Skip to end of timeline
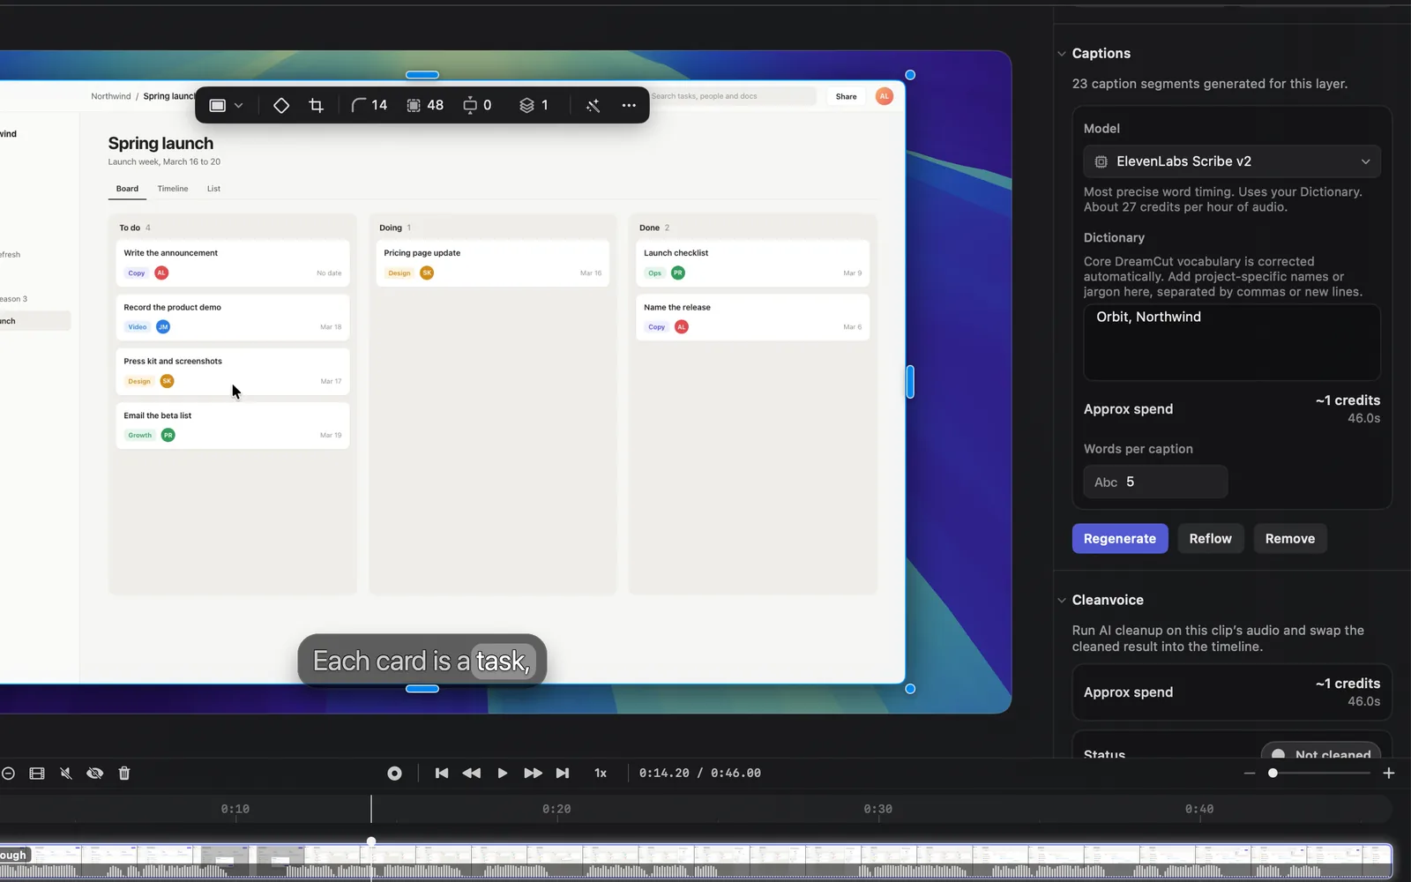1411x882 pixels. (x=563, y=774)
